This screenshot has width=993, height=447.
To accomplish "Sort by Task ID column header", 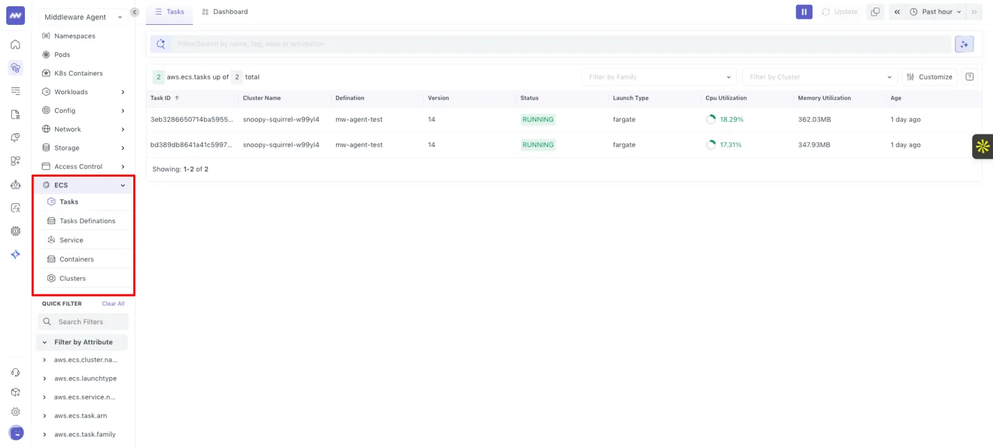I will coord(165,98).
